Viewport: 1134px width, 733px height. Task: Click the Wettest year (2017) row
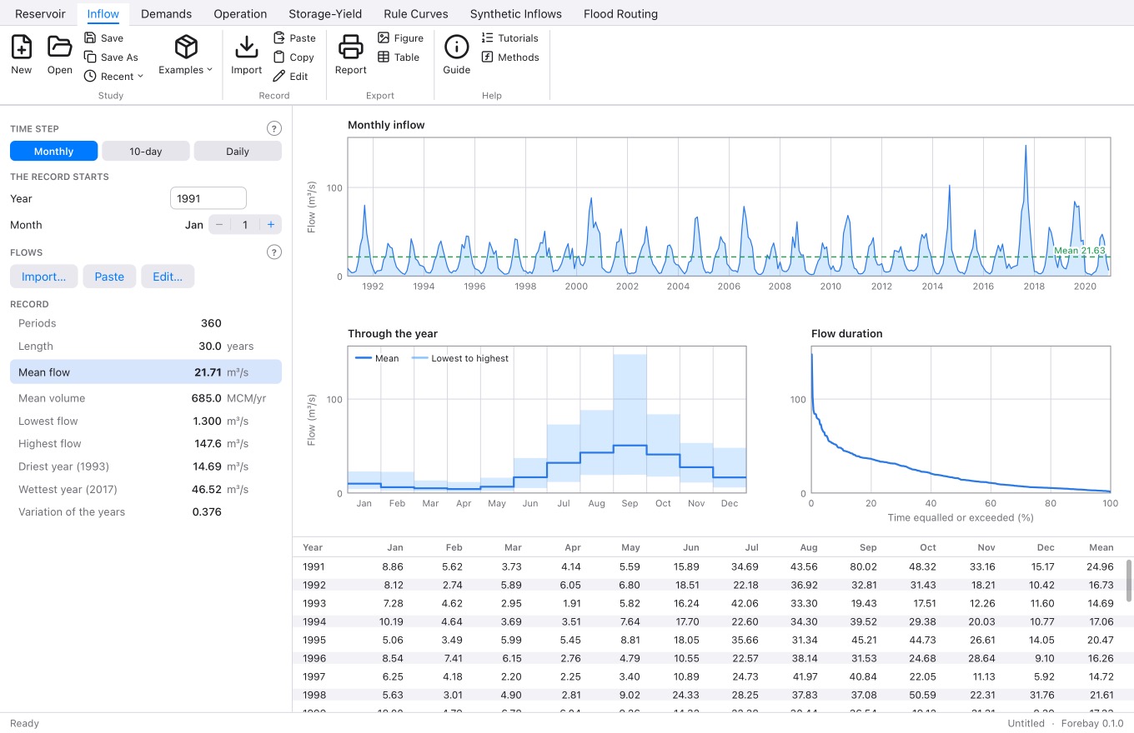(146, 490)
